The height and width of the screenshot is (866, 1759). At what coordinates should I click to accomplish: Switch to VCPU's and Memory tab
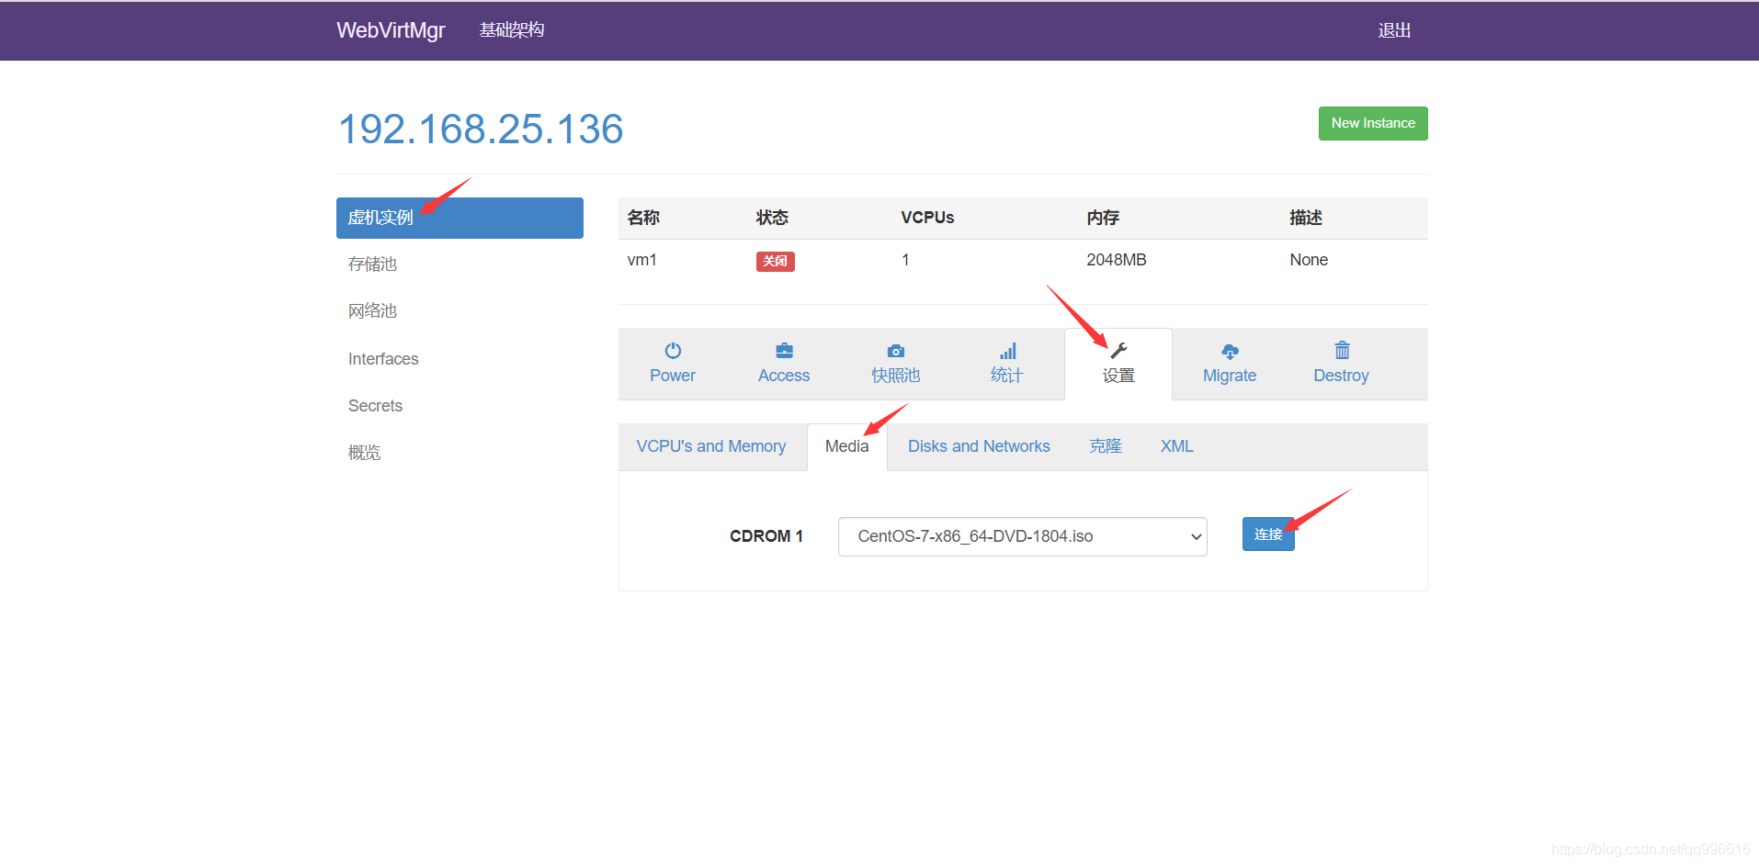pyautogui.click(x=711, y=446)
